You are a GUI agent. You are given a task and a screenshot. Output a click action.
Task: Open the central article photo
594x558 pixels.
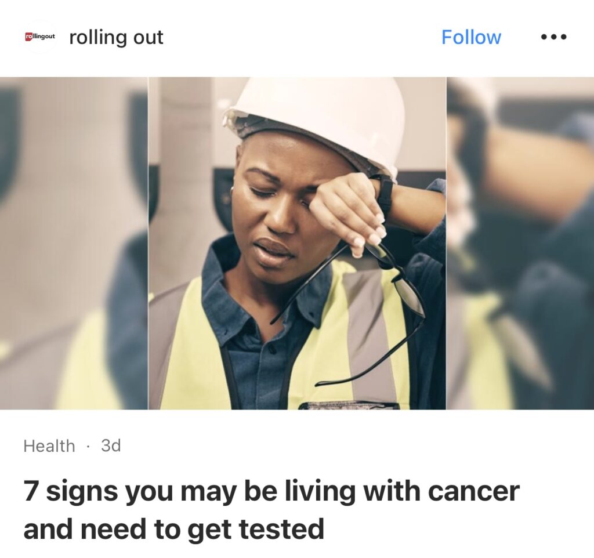click(297, 243)
